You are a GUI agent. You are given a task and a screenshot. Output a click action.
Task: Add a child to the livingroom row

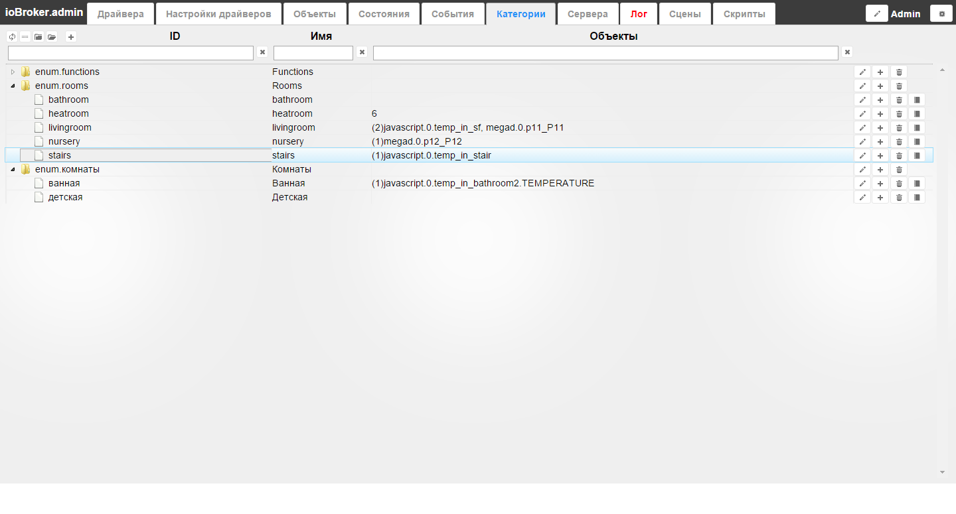point(880,127)
